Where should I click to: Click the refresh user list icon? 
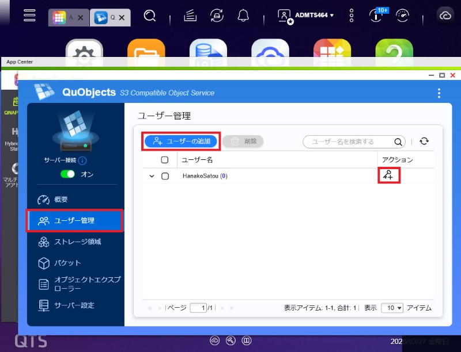tap(424, 141)
